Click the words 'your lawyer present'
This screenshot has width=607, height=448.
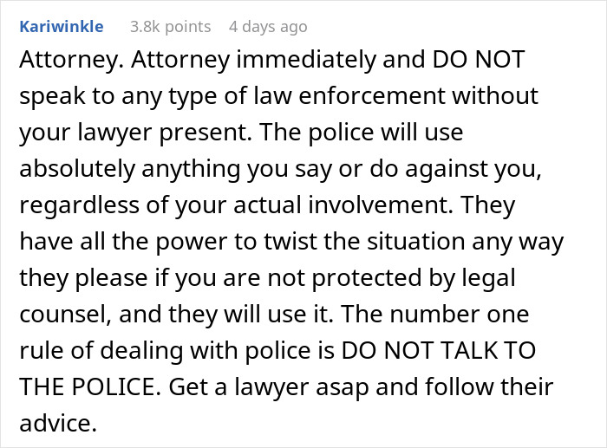click(134, 133)
